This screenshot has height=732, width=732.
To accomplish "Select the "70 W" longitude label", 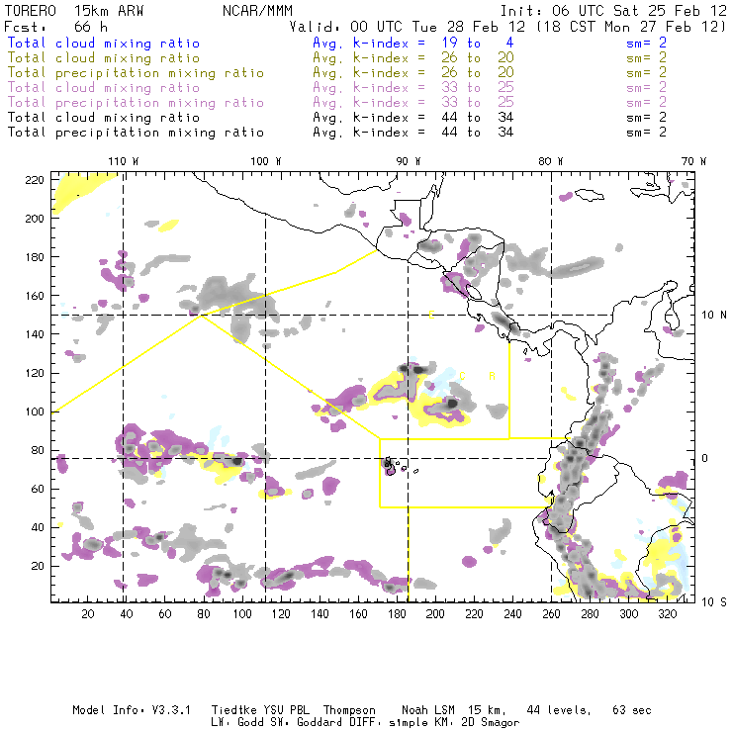I will pos(693,161).
